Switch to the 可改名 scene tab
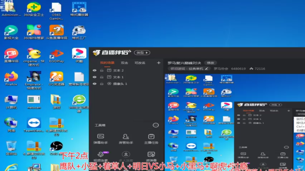Screen dimensions: 305x171 point(140,63)
